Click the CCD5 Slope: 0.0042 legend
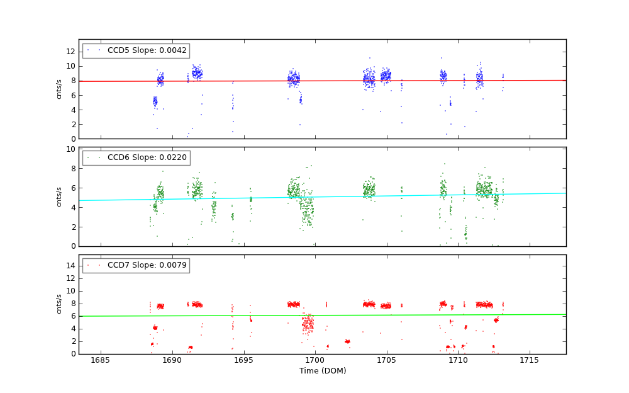 click(136, 51)
